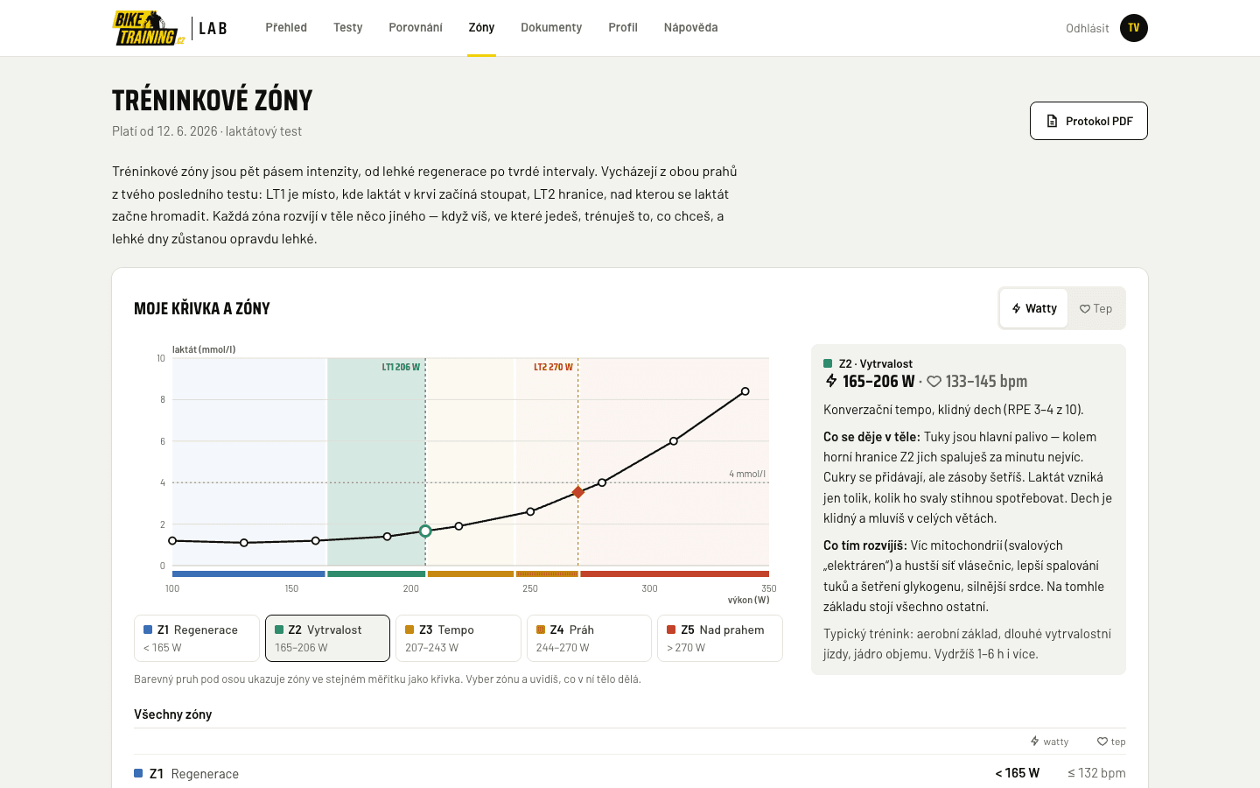Click the PDF document icon in Protokol button
The width and height of the screenshot is (1260, 788).
1053,122
